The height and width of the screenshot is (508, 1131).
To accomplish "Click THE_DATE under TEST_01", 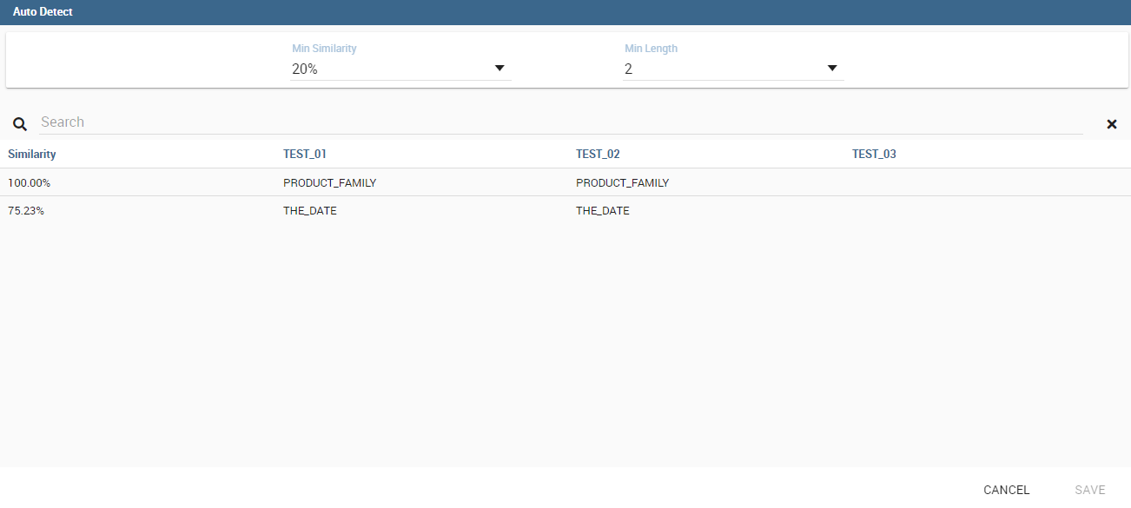I will pyautogui.click(x=310, y=211).
